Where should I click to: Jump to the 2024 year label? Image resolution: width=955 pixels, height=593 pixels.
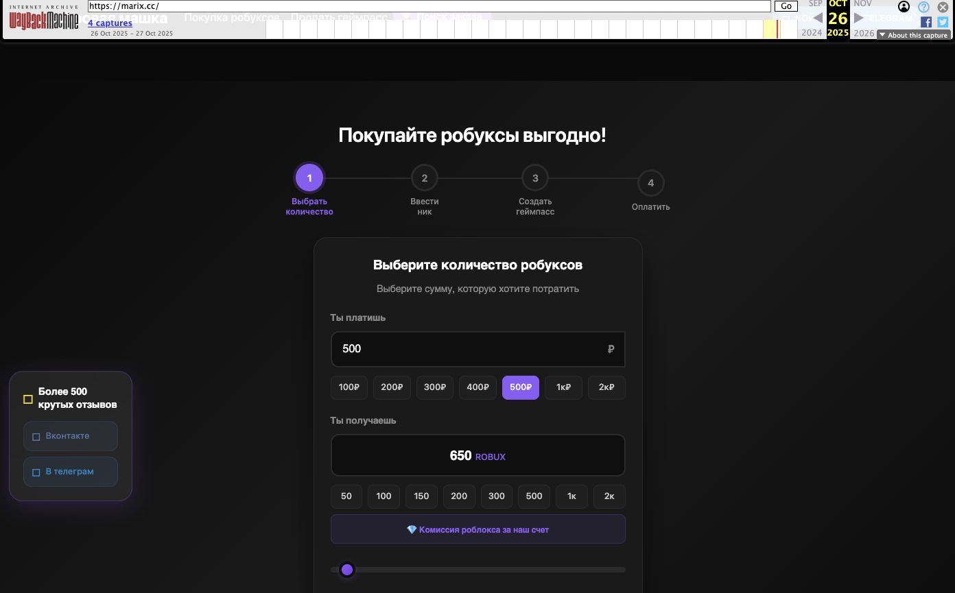812,33
